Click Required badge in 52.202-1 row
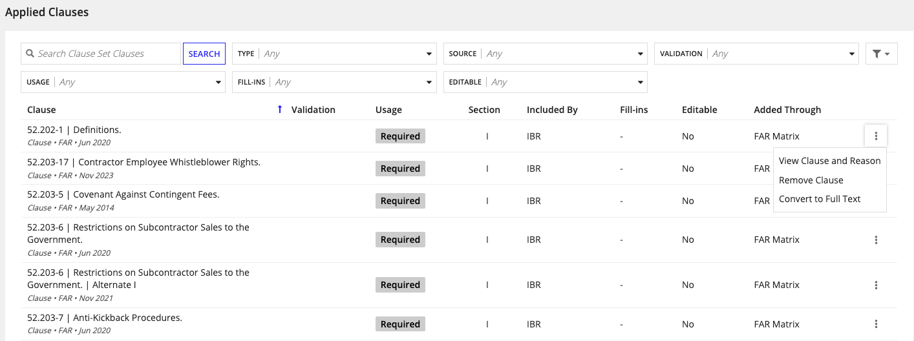This screenshot has height=341, width=914. [400, 136]
